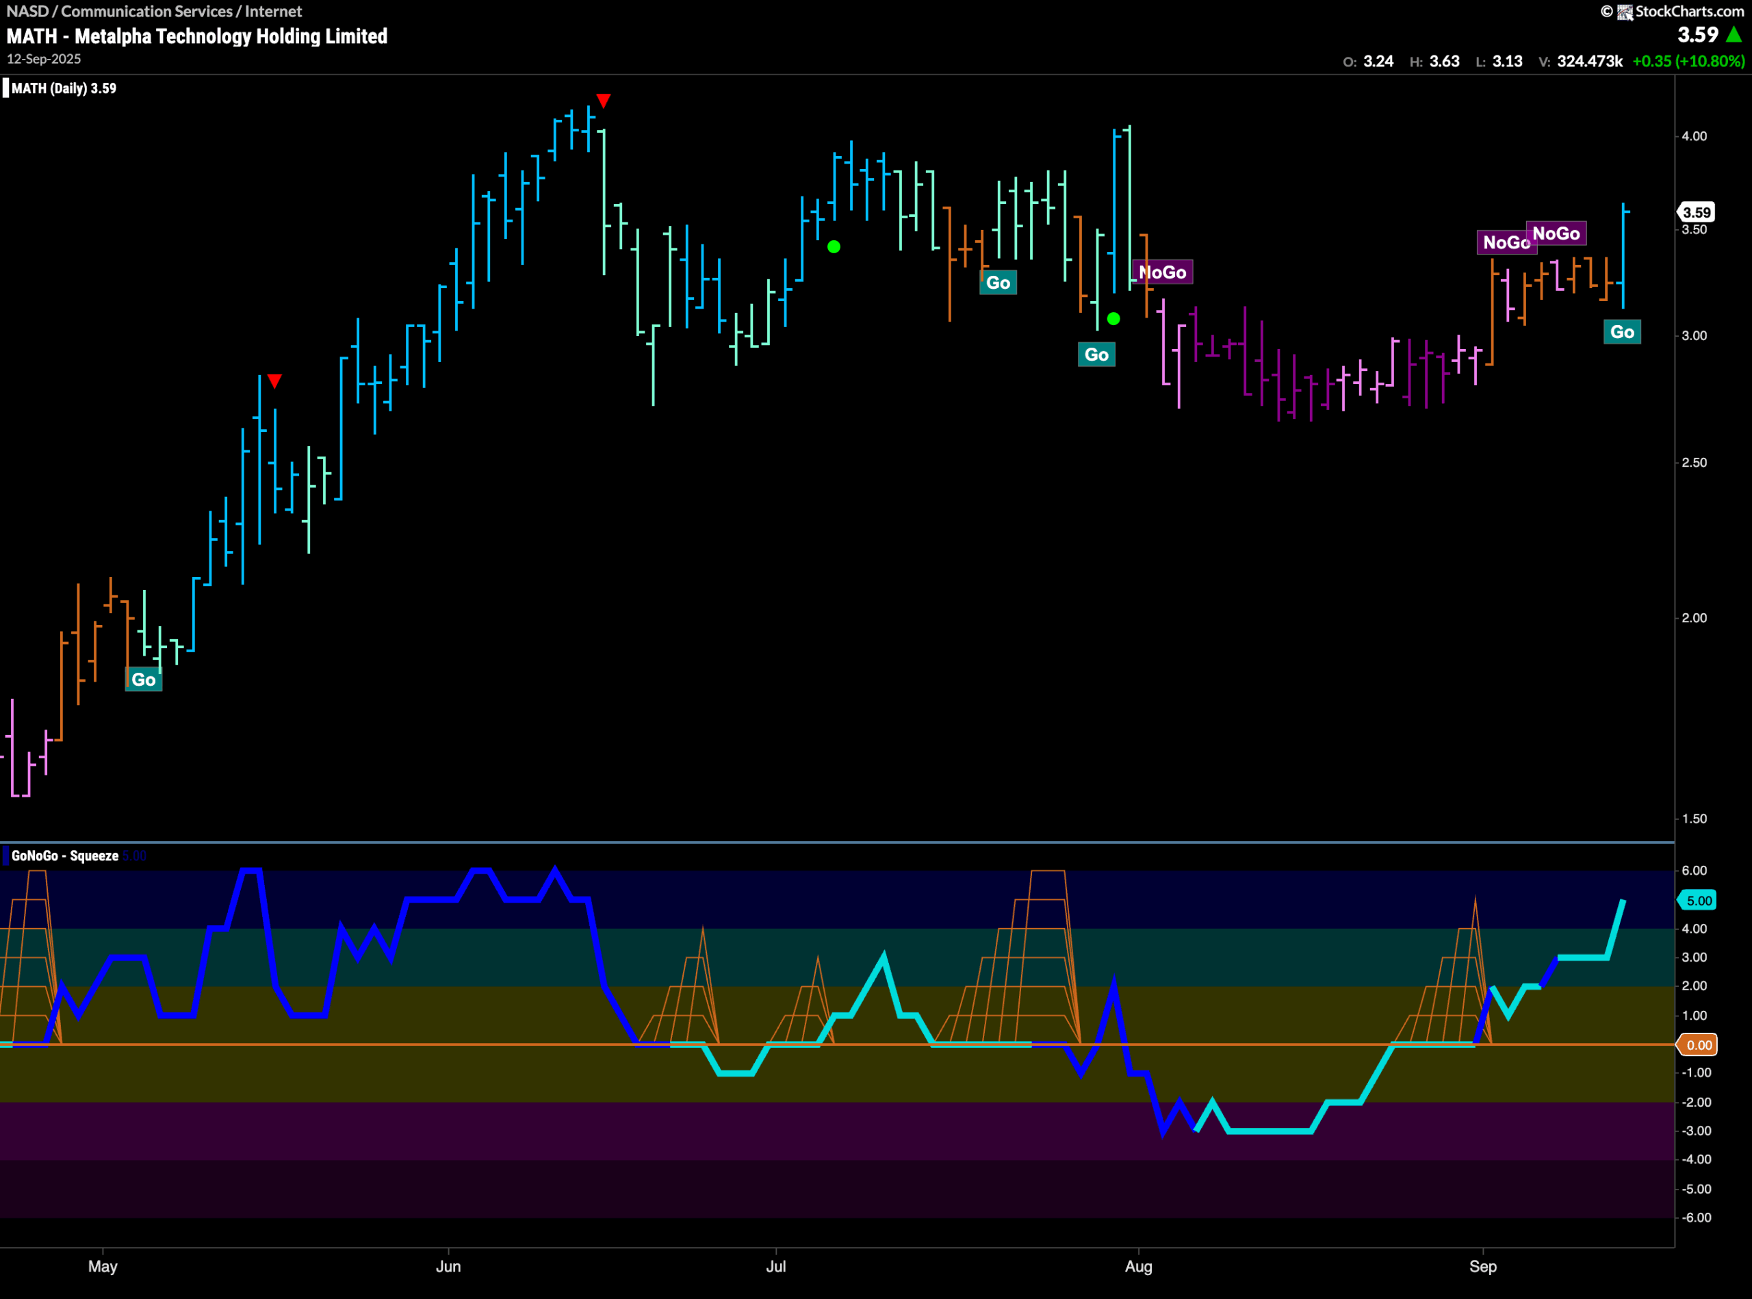Viewport: 1752px width, 1299px height.
Task: Click the 1.50 label on the price axis
Action: 1695,819
